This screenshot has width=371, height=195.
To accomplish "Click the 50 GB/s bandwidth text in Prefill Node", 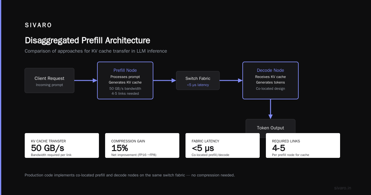I will (125, 89).
